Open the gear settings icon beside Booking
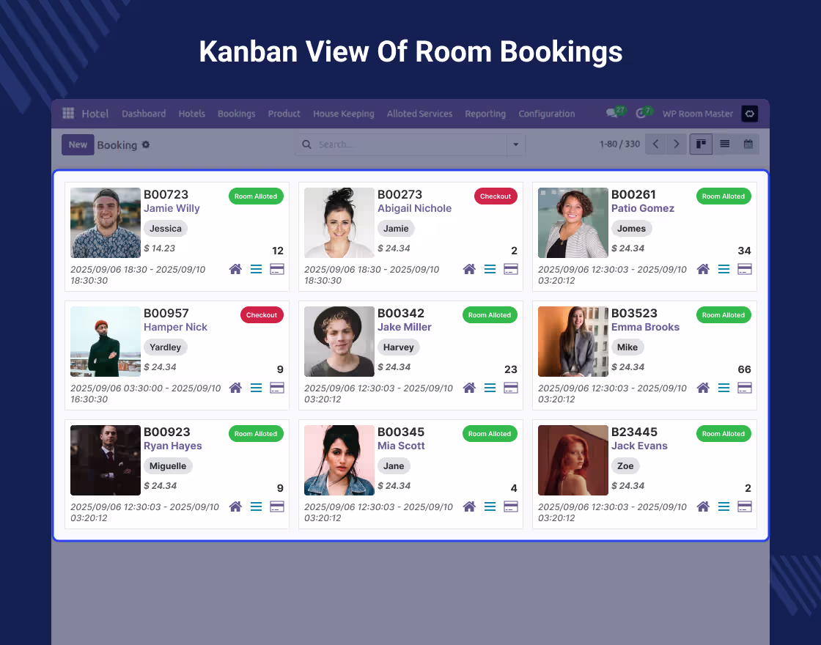 [146, 144]
